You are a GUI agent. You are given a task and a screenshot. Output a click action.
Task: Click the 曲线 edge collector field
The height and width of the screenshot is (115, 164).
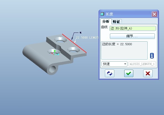tap(133, 28)
